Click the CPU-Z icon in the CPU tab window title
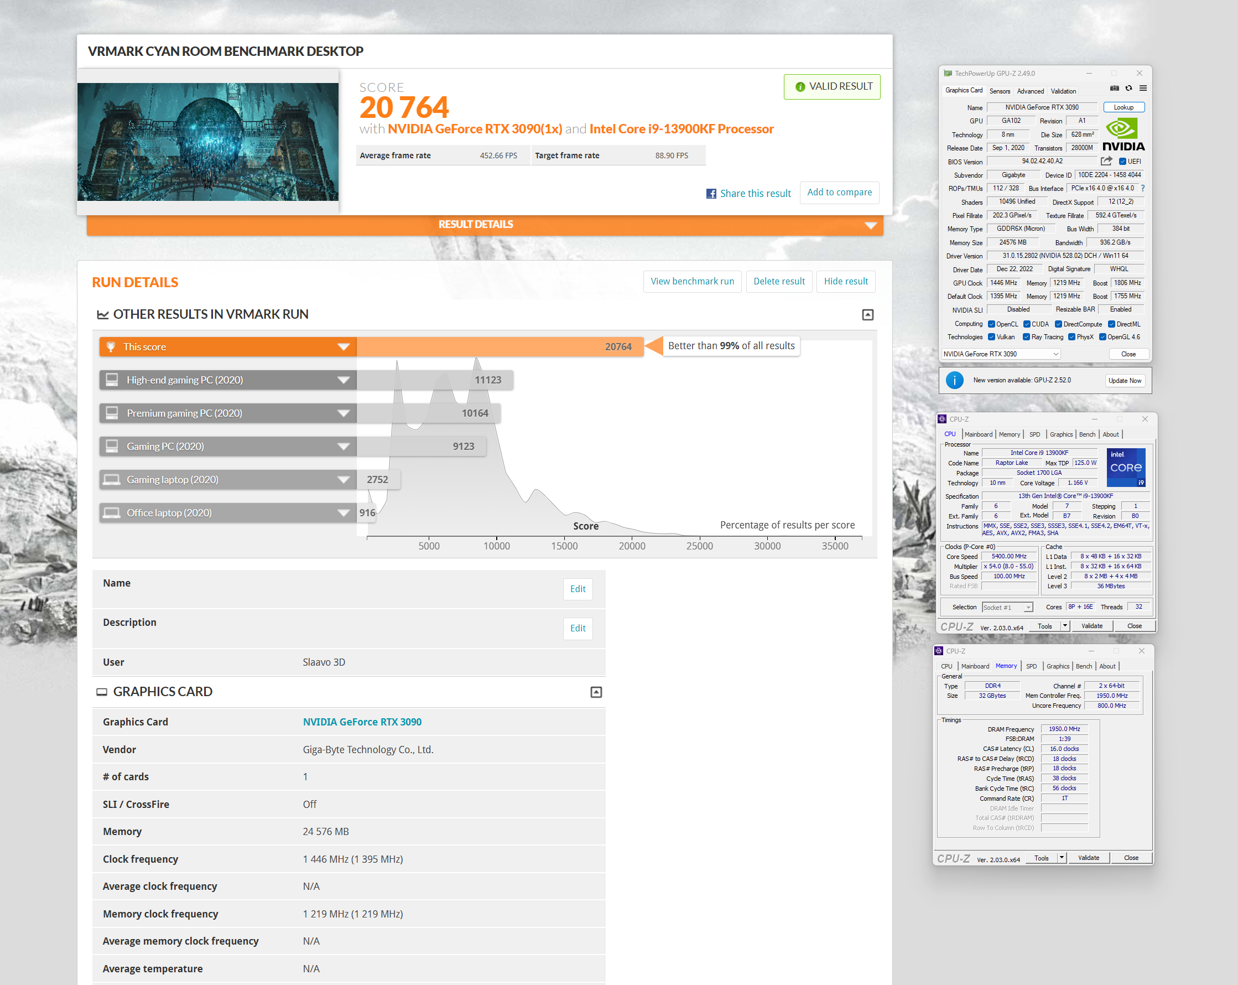This screenshot has height=985, width=1238. pos(941,419)
